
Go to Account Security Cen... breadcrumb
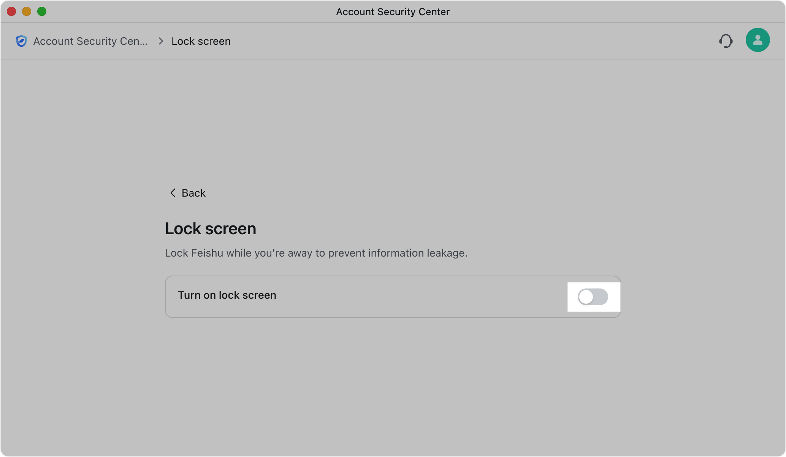(x=90, y=41)
